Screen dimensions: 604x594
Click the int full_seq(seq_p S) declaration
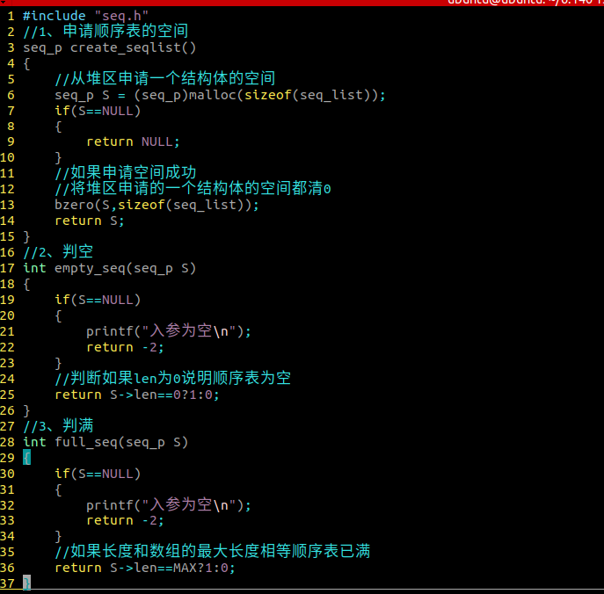pos(106,442)
